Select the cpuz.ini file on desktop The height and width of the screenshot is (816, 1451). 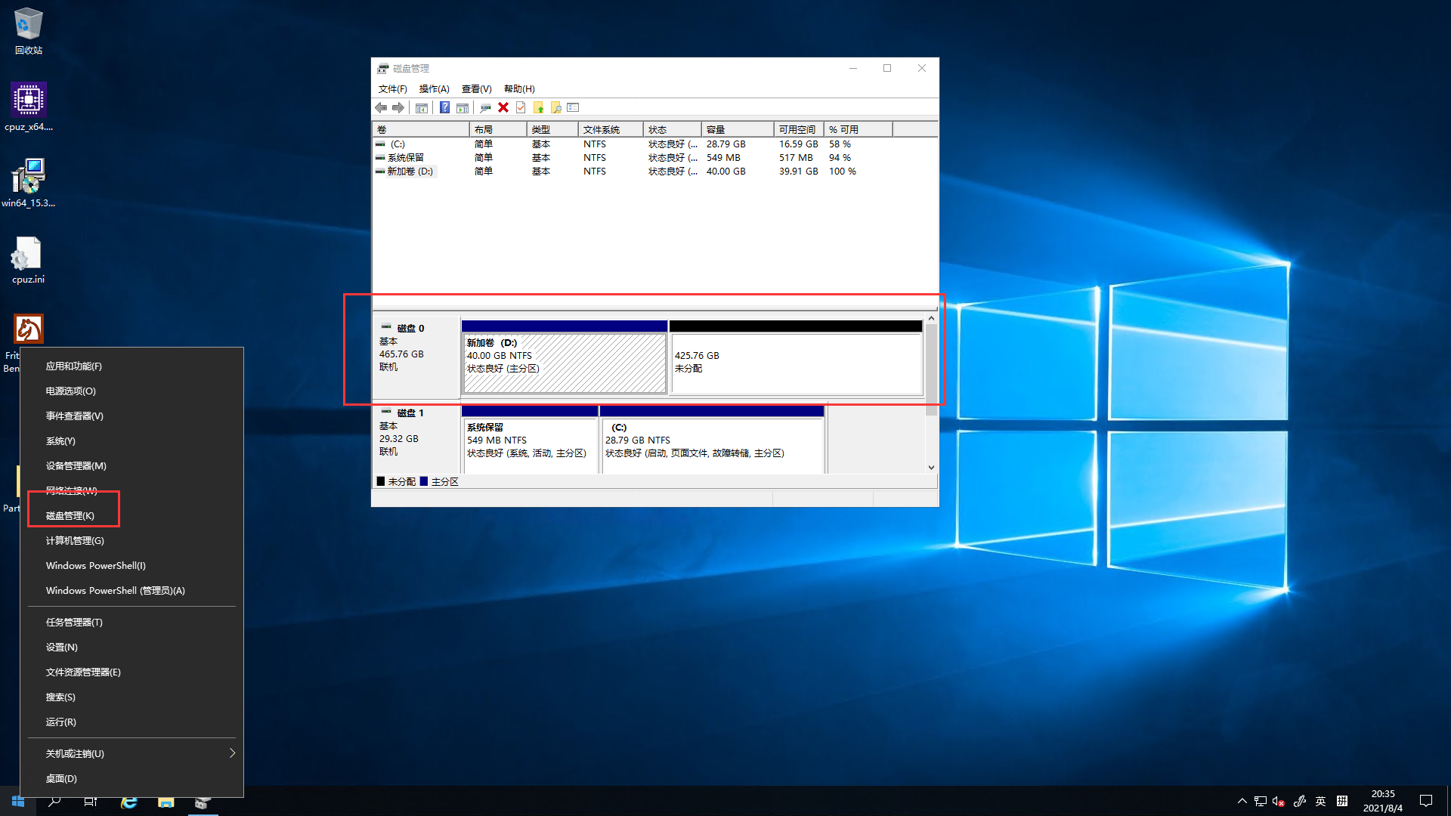tap(29, 260)
